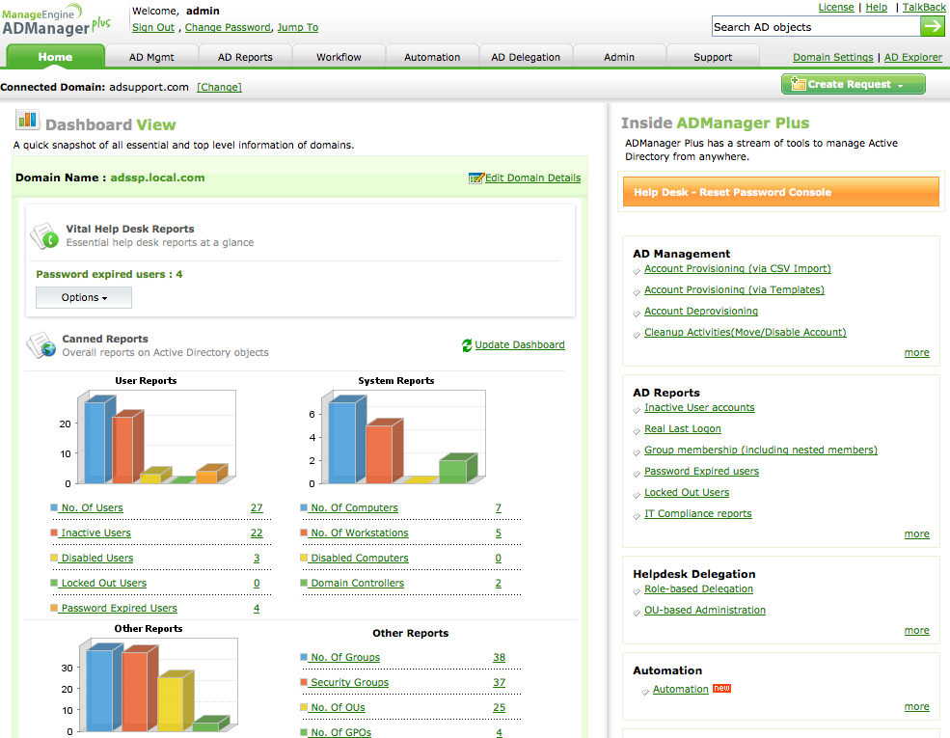
Task: Click 'more' under AD Management
Action: point(916,353)
